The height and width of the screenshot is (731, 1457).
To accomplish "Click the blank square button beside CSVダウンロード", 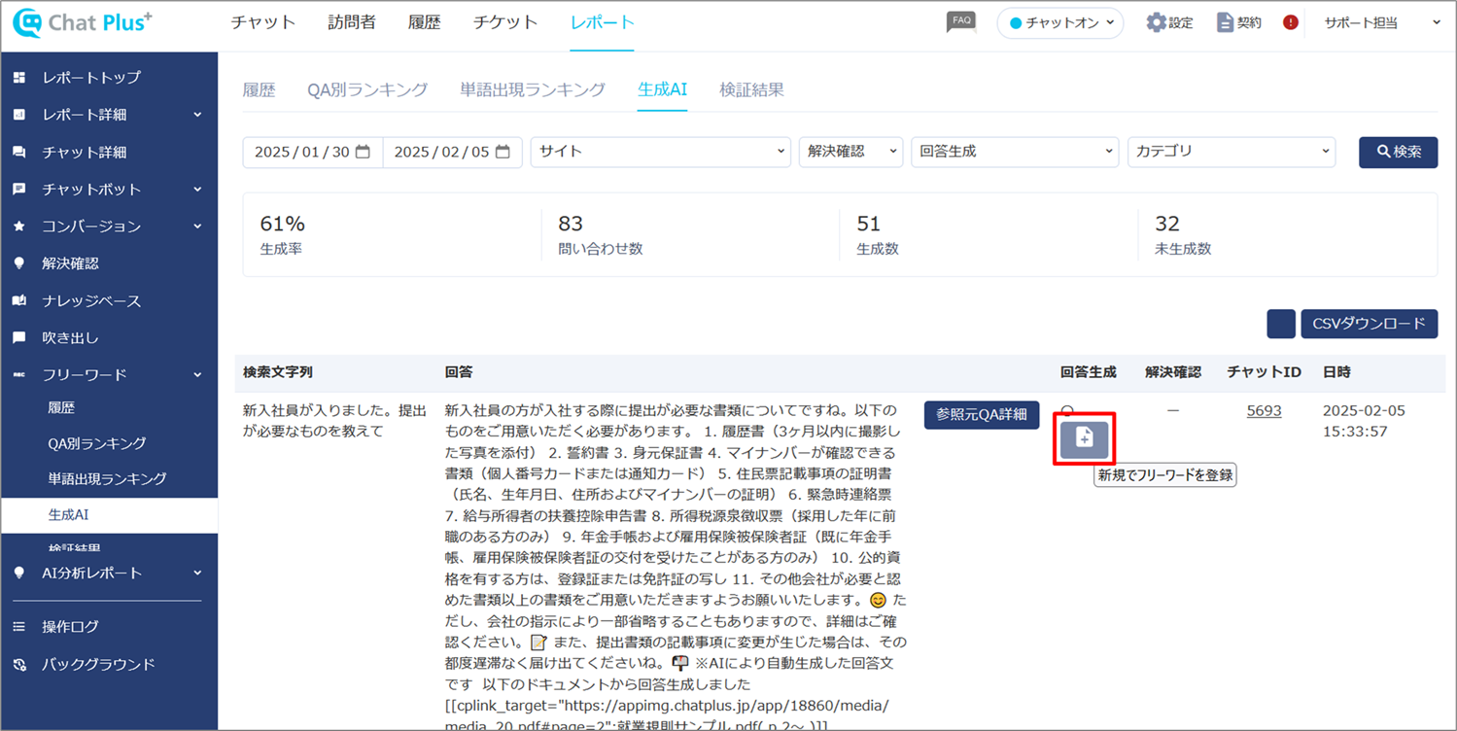I will [1281, 324].
